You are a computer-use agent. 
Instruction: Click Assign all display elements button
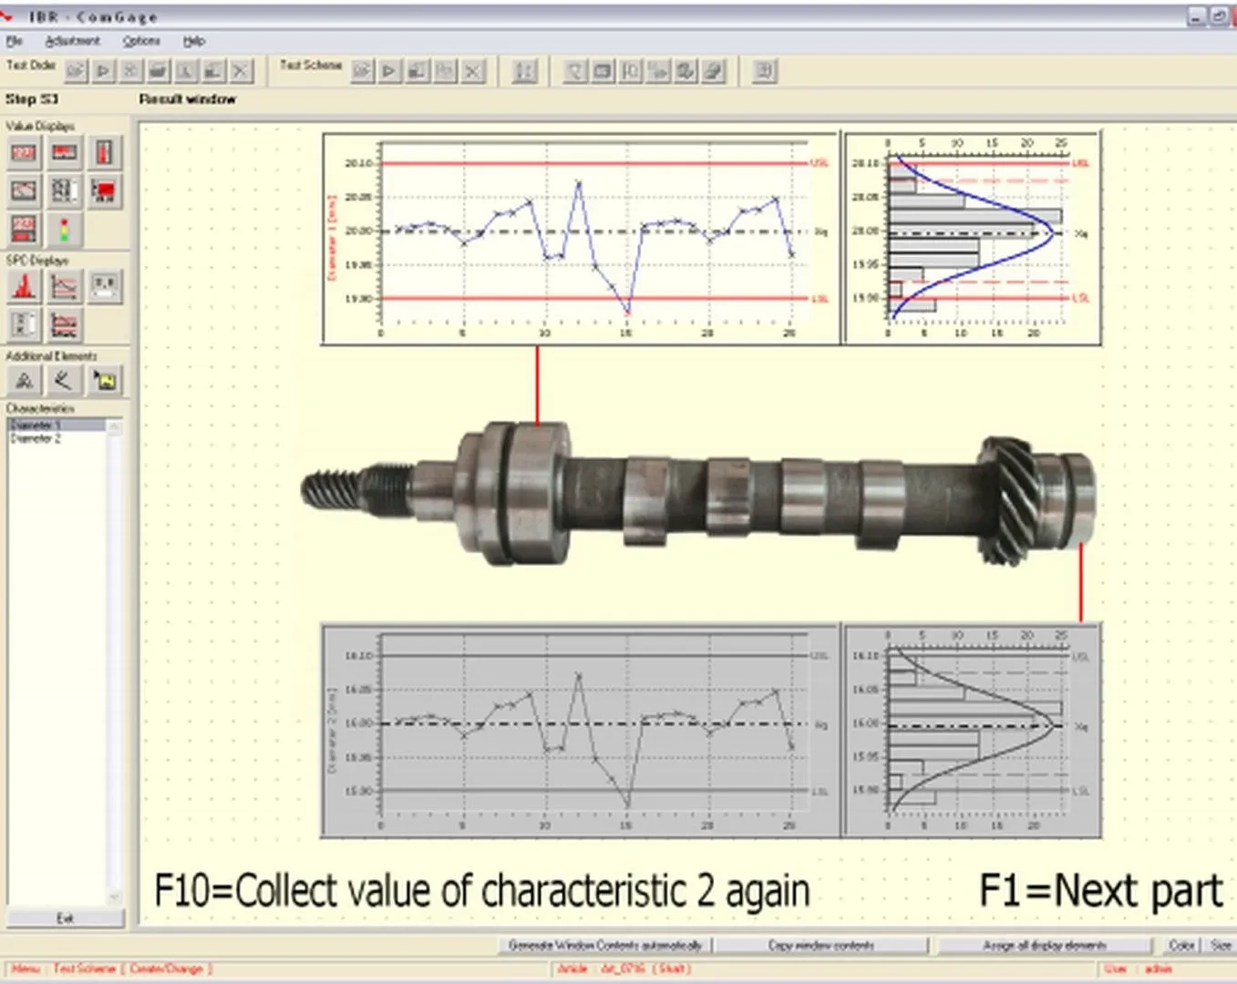point(1044,946)
